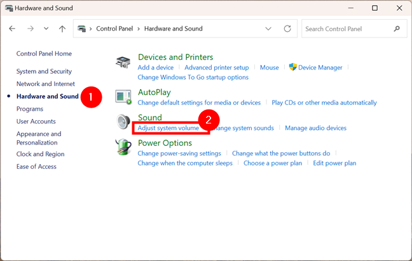
Task: Open Sound heading
Action: [150, 117]
